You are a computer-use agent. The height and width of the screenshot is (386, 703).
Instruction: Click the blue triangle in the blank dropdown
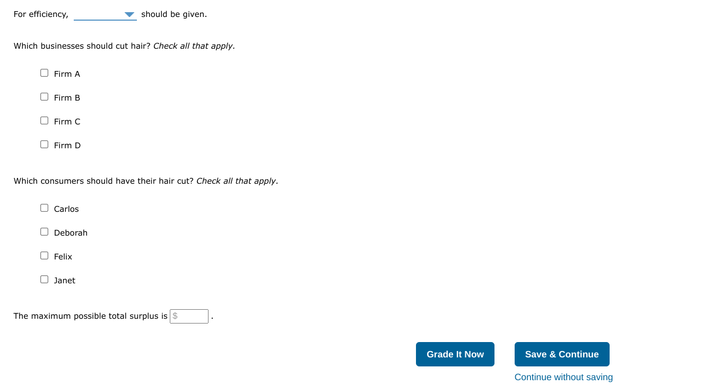coord(129,14)
